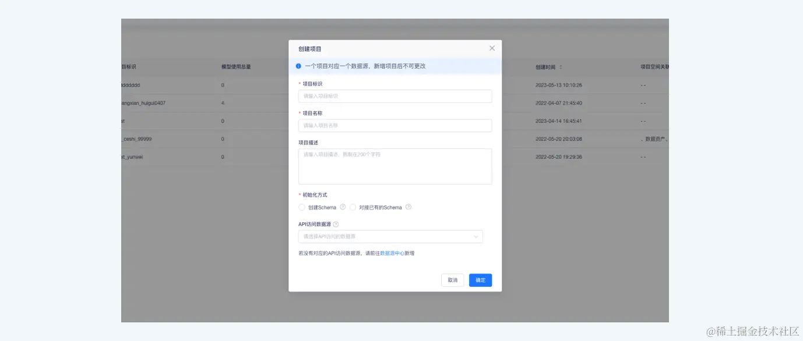Click the help icon beside 创建Schema

click(x=343, y=207)
